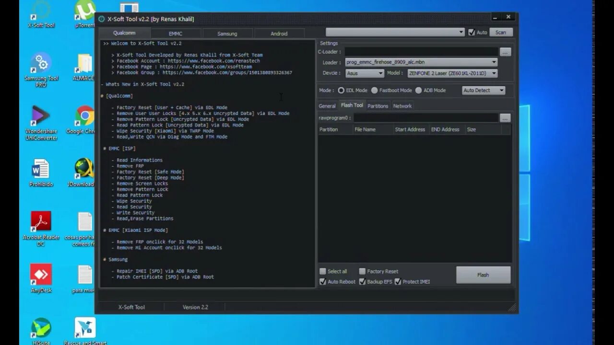Open the Prohibido Word document icon

tap(41, 173)
